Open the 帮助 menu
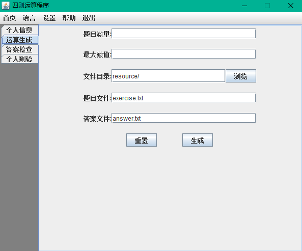The height and width of the screenshot is (251, 302). (69, 18)
